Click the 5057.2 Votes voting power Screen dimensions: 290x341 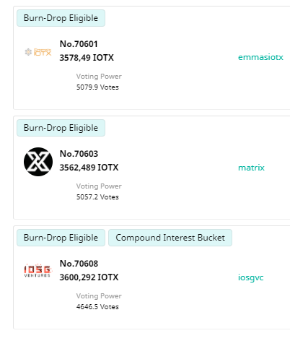(97, 197)
